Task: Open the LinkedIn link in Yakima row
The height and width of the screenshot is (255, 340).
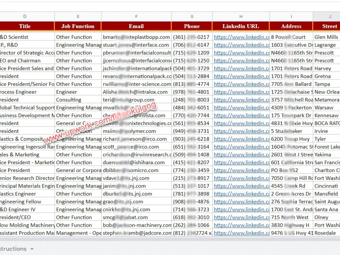Action: click(x=241, y=155)
